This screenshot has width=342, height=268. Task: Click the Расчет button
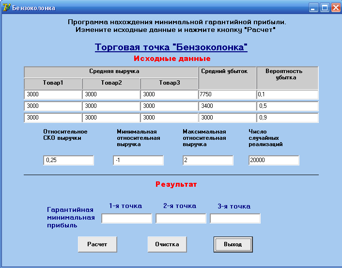(x=97, y=244)
